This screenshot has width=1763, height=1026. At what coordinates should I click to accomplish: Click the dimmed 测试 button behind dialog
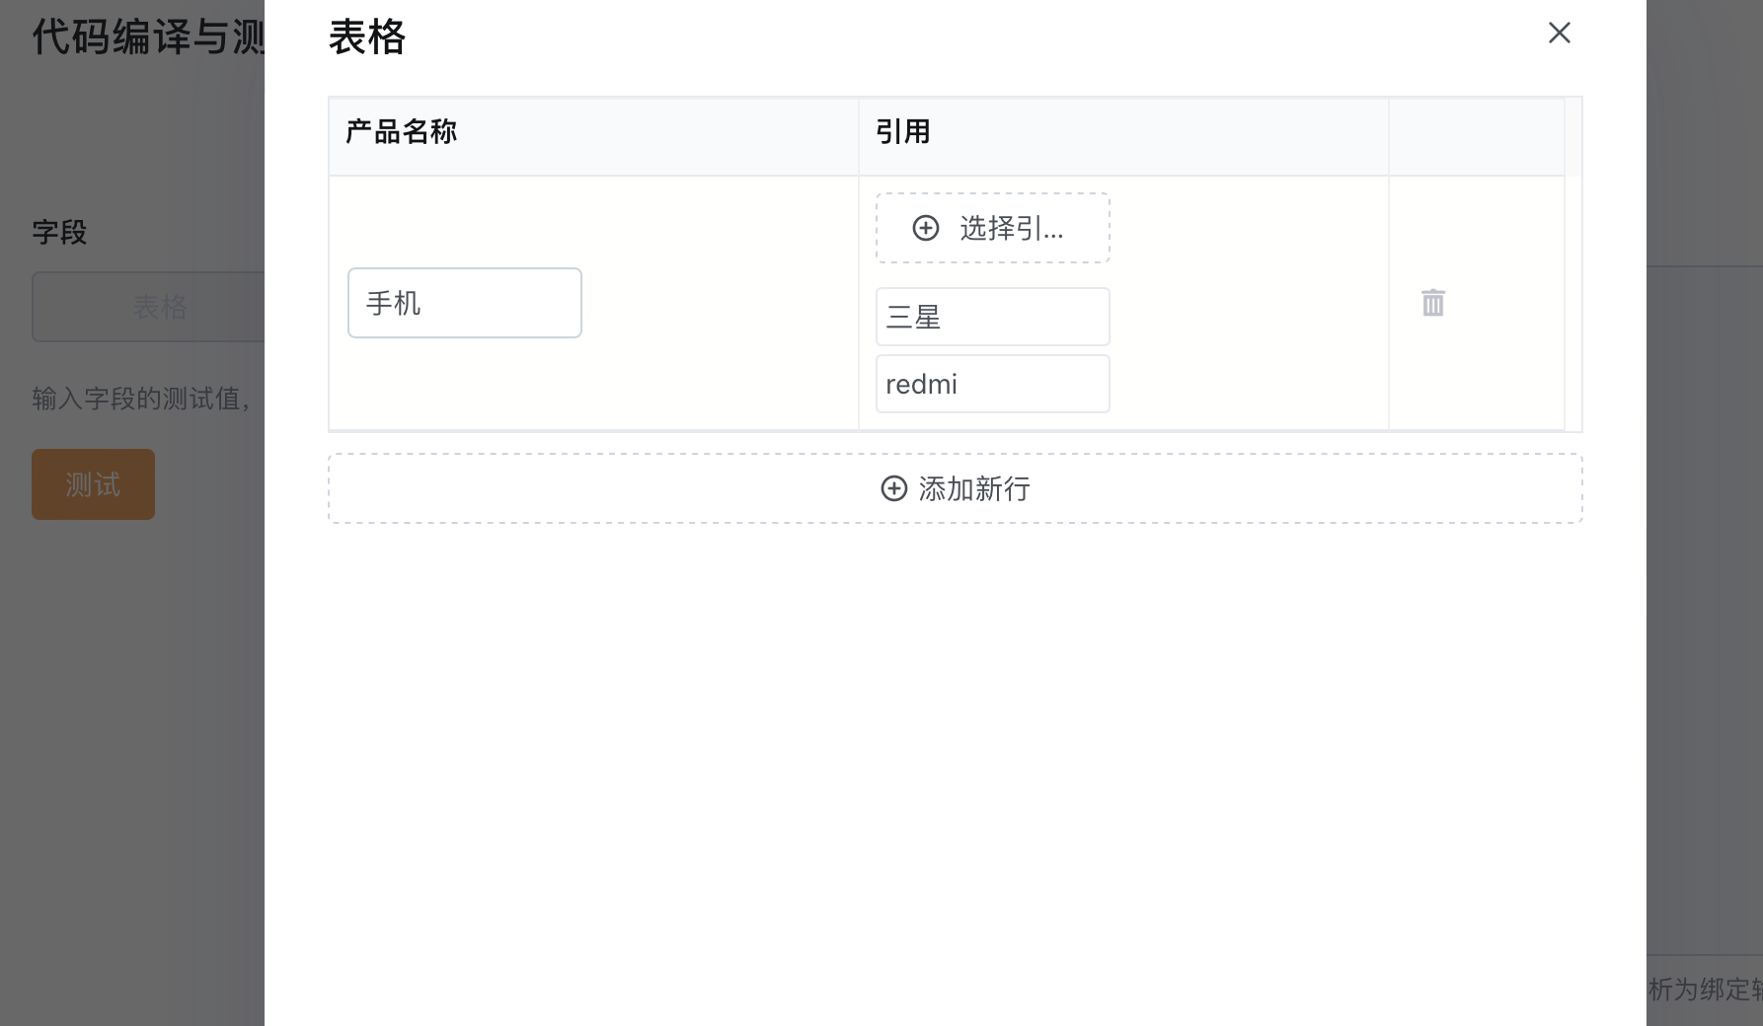click(x=93, y=484)
